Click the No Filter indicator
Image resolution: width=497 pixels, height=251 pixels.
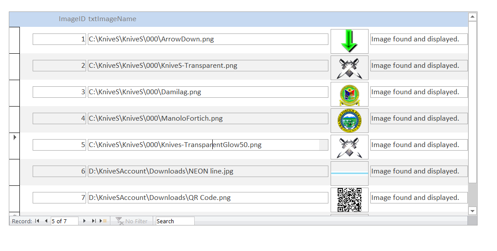132,221
